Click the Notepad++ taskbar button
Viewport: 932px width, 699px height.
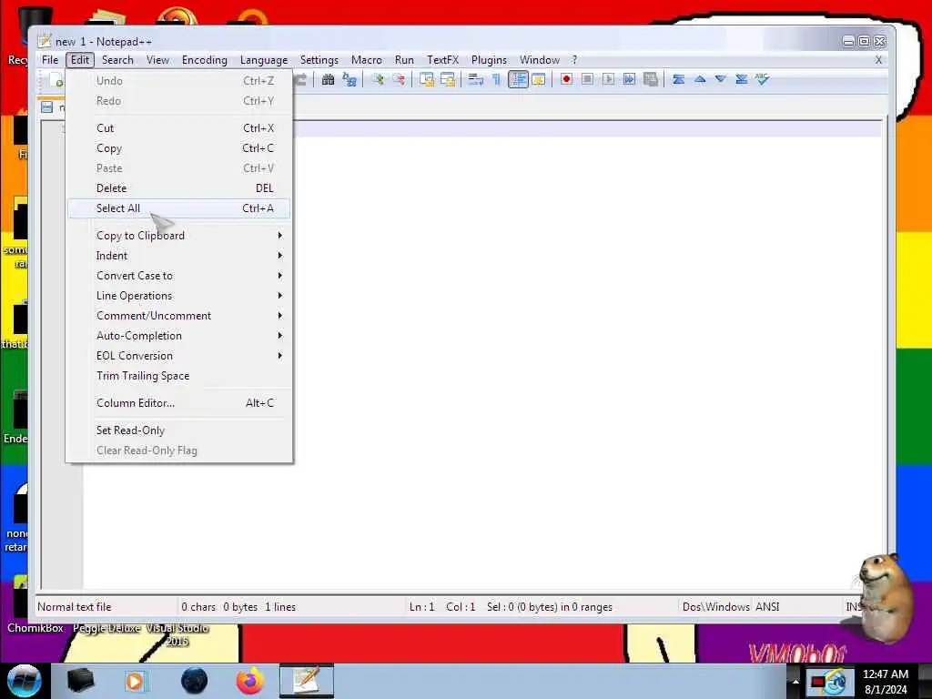[307, 681]
